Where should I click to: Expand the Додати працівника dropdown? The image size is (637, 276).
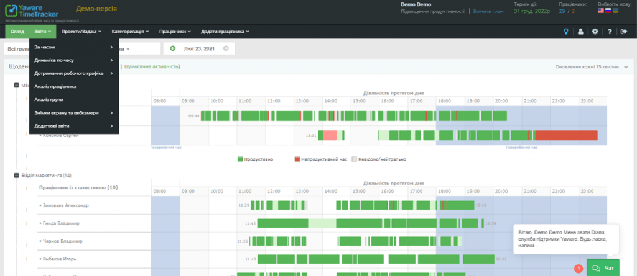(x=225, y=32)
